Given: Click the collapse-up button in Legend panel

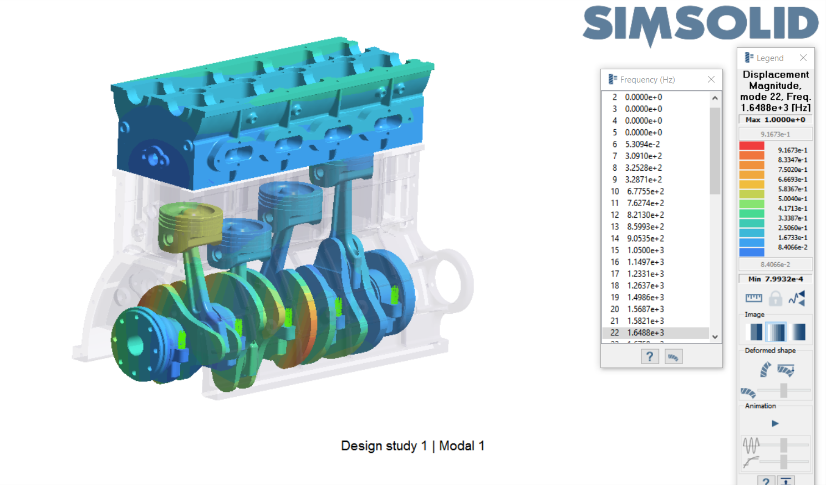Looking at the screenshot, I should (x=786, y=481).
